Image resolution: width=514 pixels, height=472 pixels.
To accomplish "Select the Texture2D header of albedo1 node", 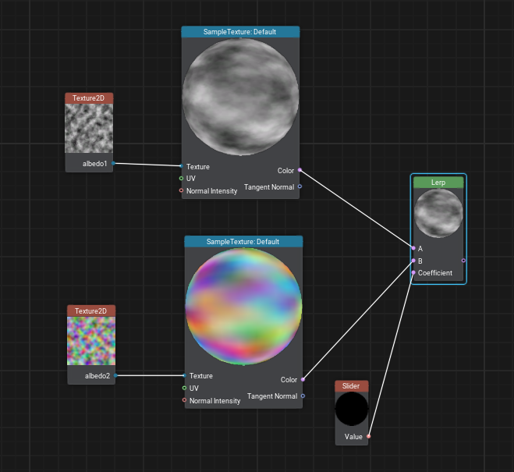I will [x=89, y=98].
